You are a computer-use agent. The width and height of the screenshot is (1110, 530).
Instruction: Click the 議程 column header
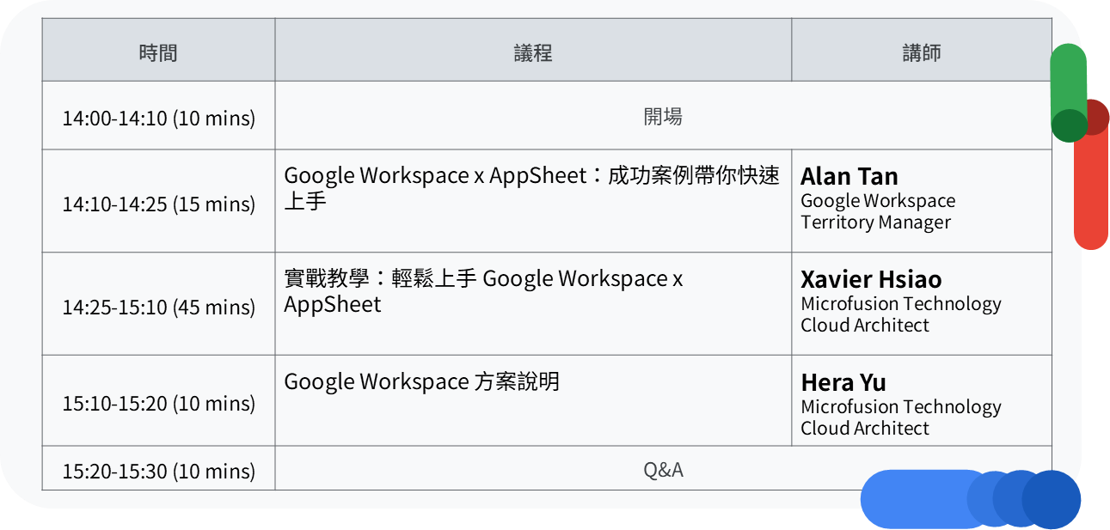click(x=533, y=52)
